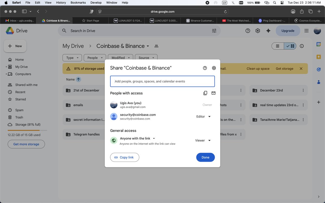
Task: Click the New button in Drive
Action: [15, 46]
